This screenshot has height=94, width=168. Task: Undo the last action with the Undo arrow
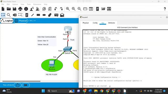tap(56, 9)
